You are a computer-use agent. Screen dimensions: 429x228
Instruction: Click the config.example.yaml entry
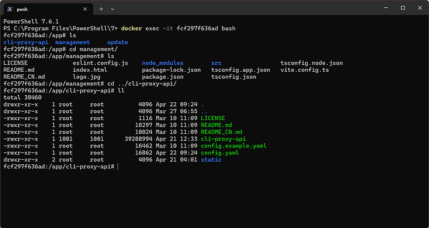pyautogui.click(x=234, y=146)
